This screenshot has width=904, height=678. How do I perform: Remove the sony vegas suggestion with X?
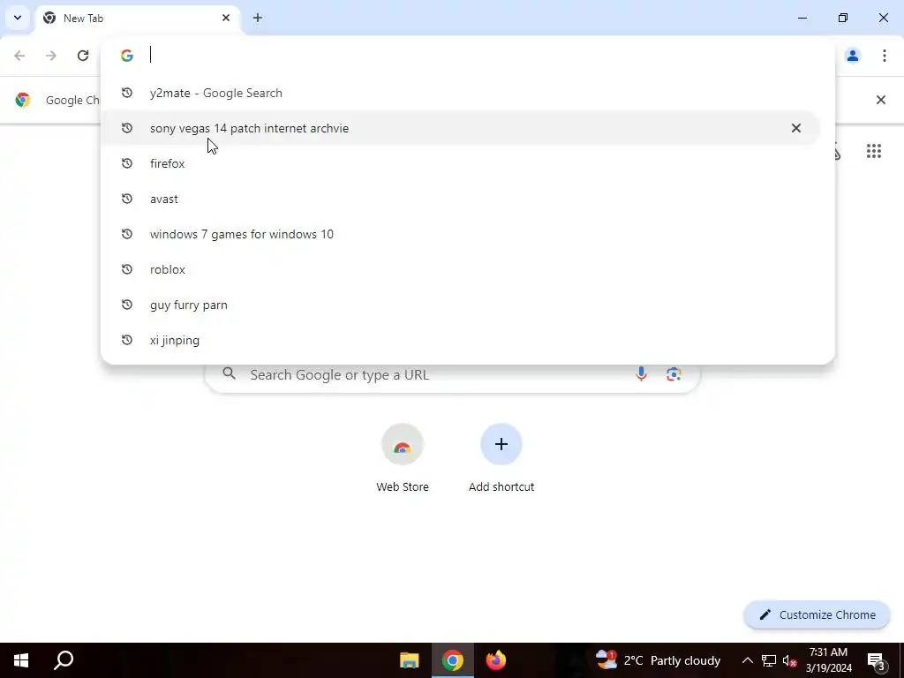click(x=795, y=128)
